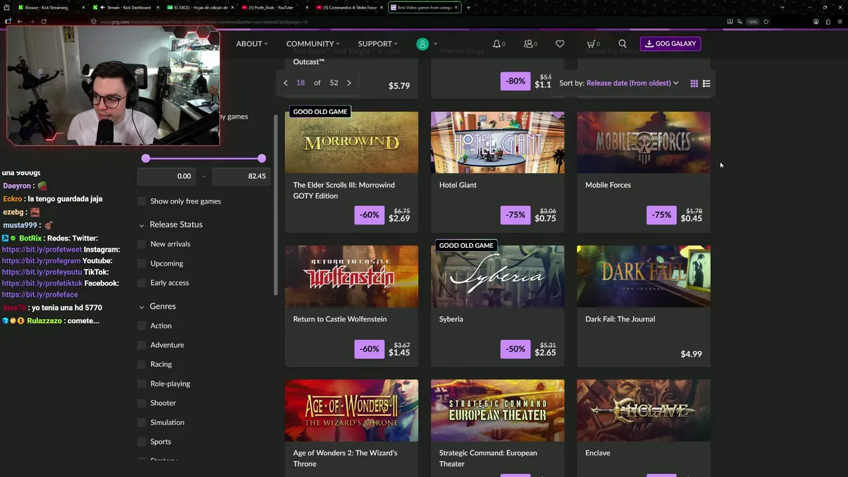Collapse the Release Status section
Screen dimensions: 848x477
tap(141, 225)
